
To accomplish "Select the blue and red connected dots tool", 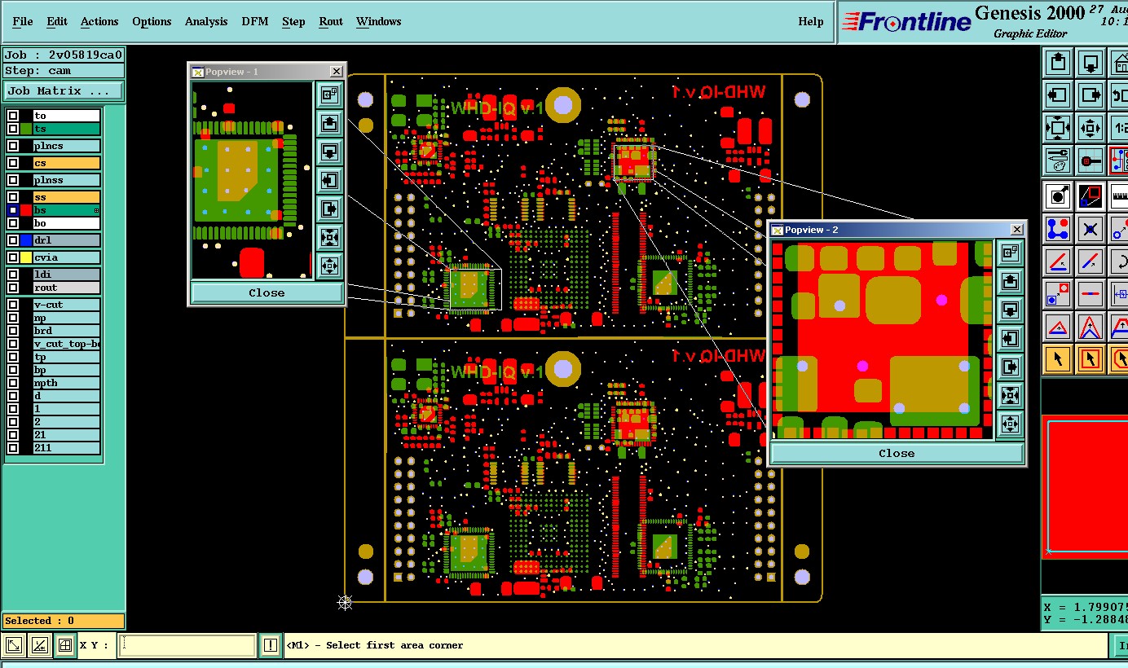I will (1058, 229).
